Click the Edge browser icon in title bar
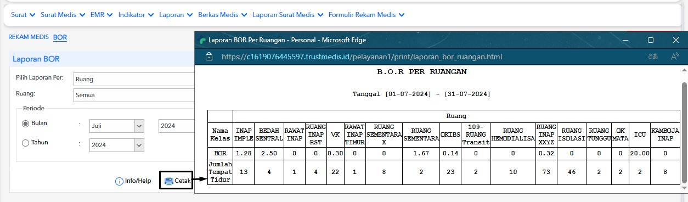 point(202,40)
